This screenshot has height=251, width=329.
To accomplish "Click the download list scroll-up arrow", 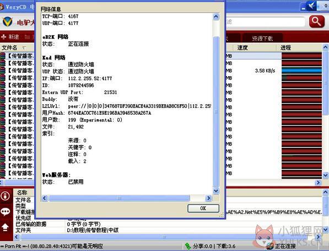I will pos(326,47).
